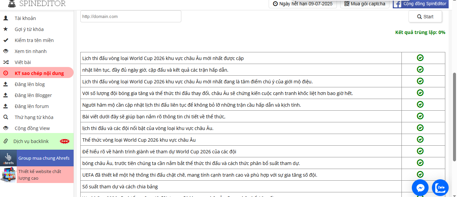Click row text 'Bài viết dưới đây sẽ giúp bạn'
The image size is (457, 197).
154,116
